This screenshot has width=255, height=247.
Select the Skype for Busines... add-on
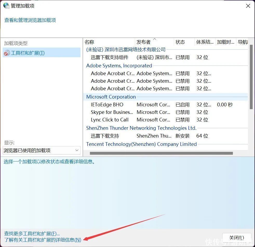pyautogui.click(x=166, y=112)
